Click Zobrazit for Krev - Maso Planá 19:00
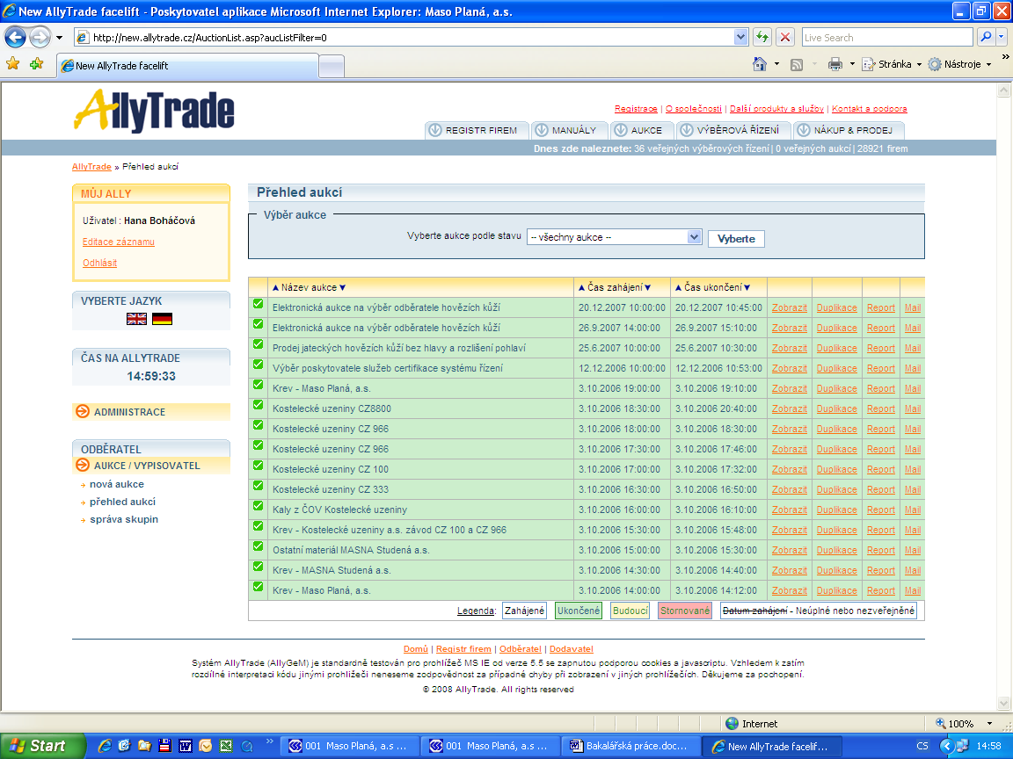The height and width of the screenshot is (759, 1013). (790, 388)
